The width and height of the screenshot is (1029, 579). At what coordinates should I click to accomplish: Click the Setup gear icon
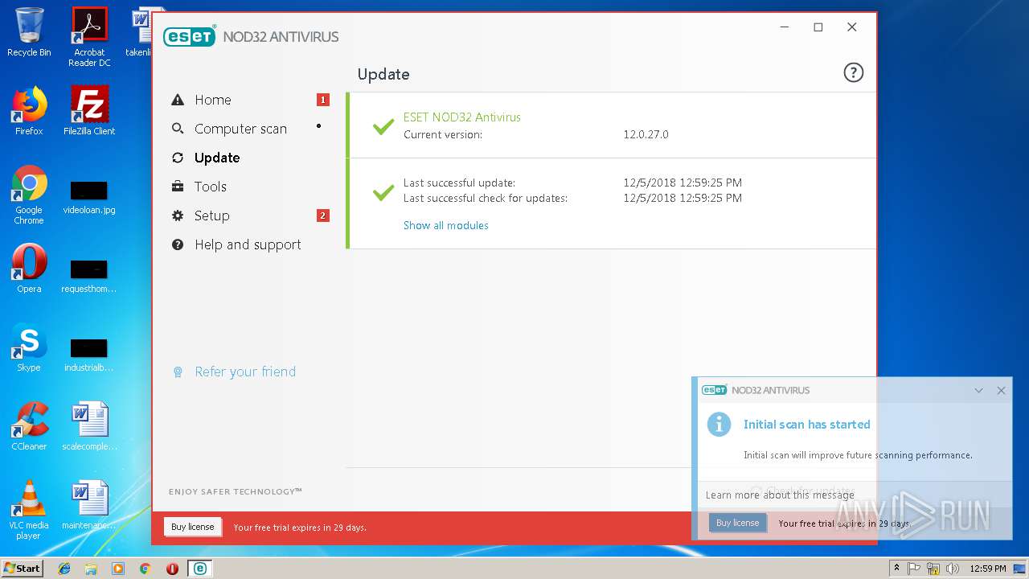(178, 216)
